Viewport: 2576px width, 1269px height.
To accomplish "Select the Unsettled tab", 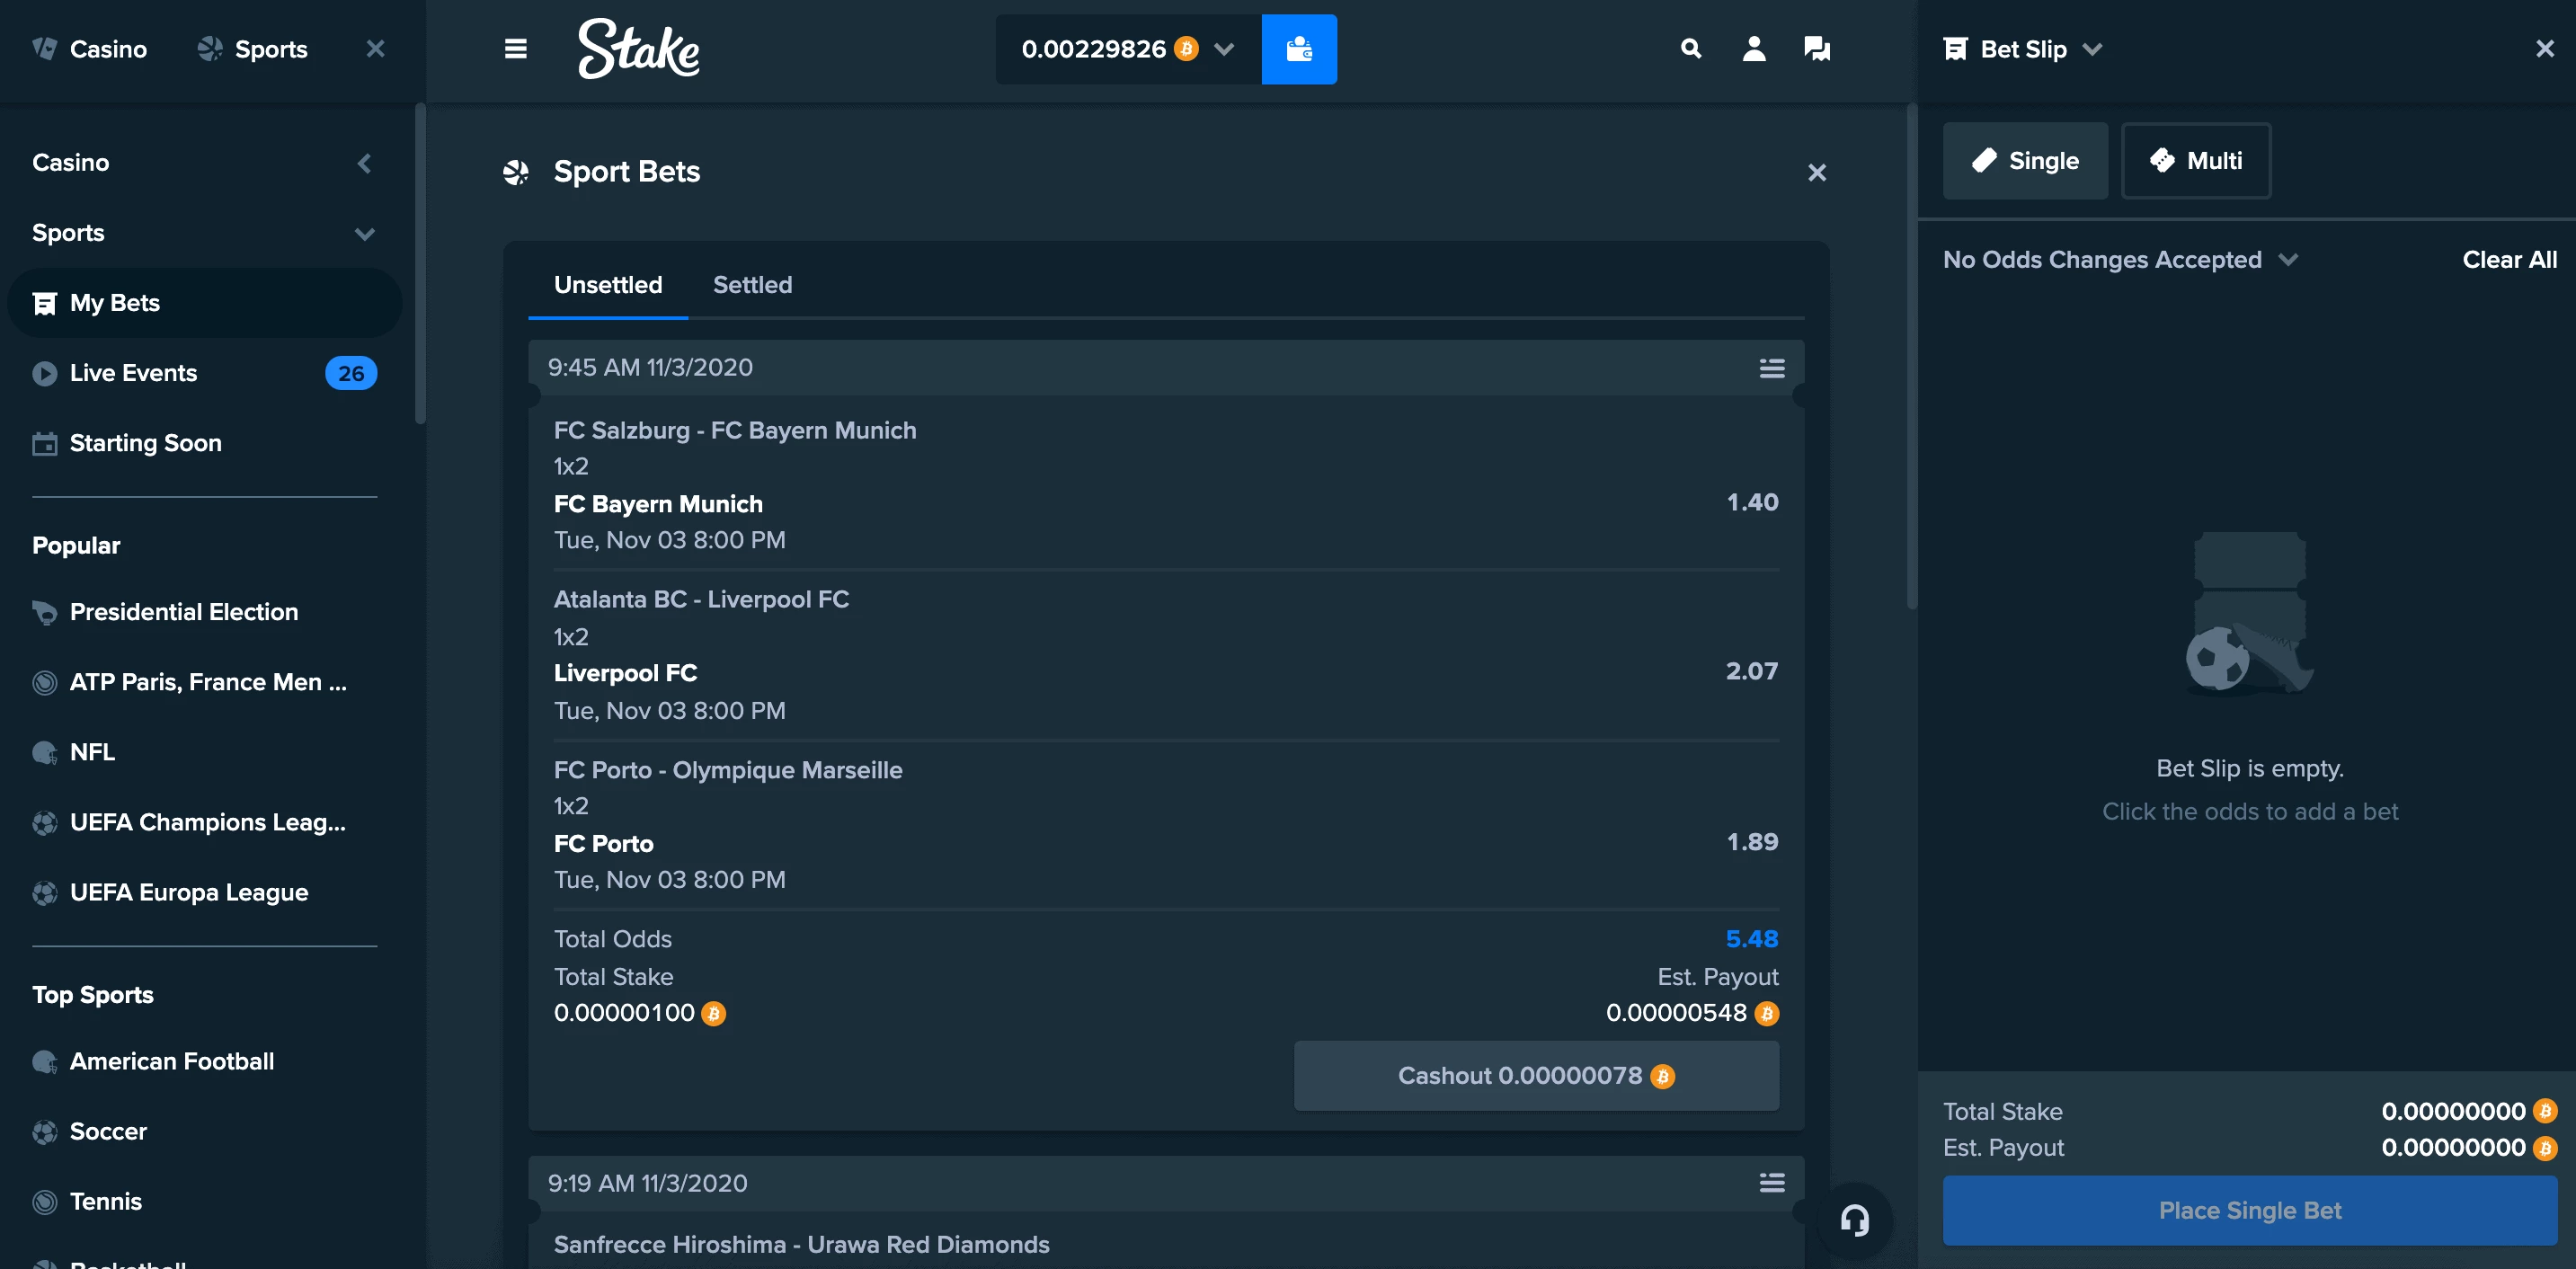I will (608, 285).
